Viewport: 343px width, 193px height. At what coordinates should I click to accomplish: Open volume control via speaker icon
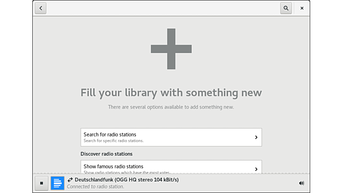(301, 183)
